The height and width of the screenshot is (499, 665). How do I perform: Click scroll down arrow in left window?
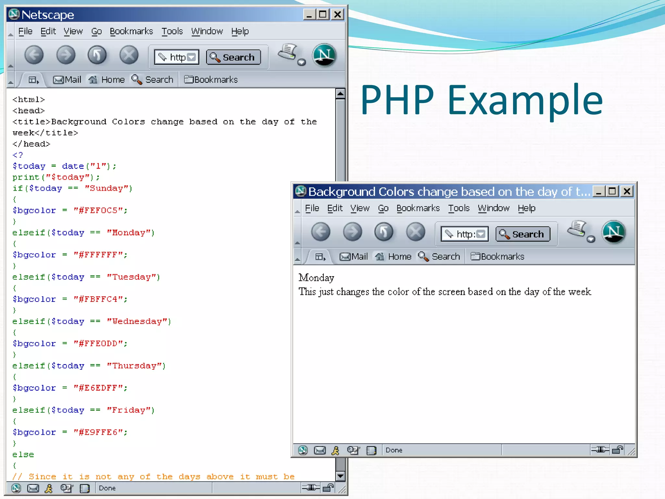pyautogui.click(x=340, y=476)
